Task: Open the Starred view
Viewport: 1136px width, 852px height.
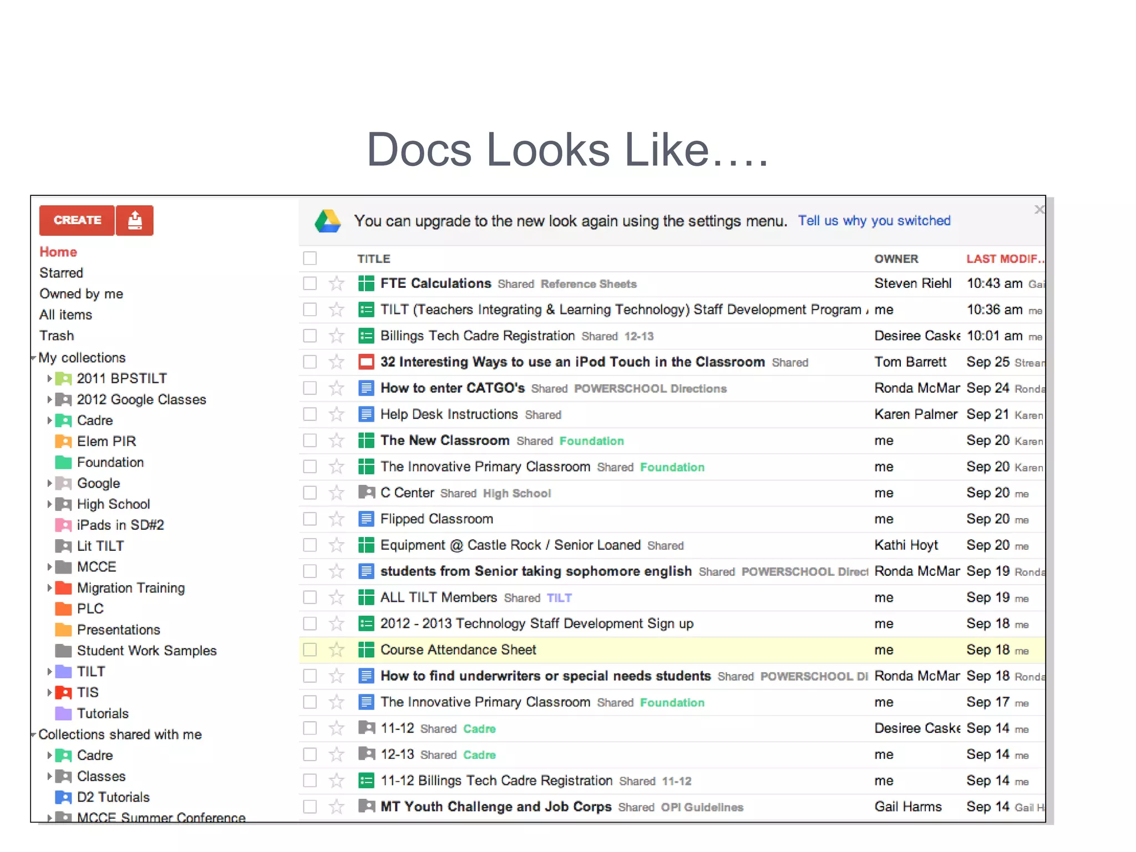Action: point(61,273)
